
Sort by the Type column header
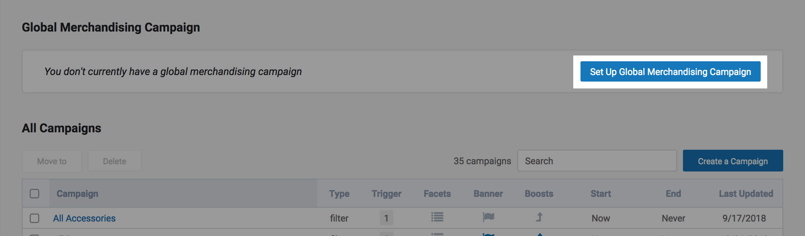(x=339, y=194)
